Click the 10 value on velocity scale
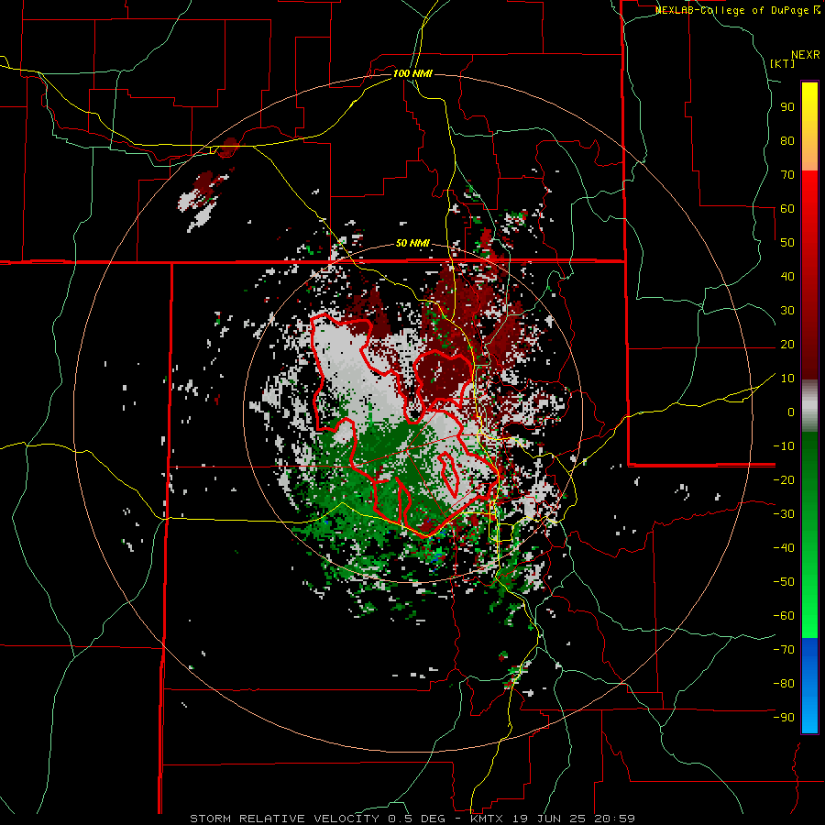Image resolution: width=825 pixels, height=825 pixels. pos(787,379)
